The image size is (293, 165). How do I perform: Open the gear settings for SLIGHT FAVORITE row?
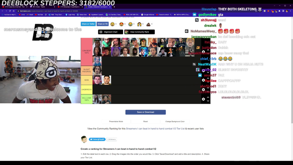(x=203, y=71)
